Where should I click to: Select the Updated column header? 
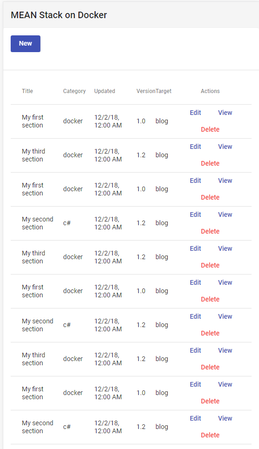click(104, 91)
